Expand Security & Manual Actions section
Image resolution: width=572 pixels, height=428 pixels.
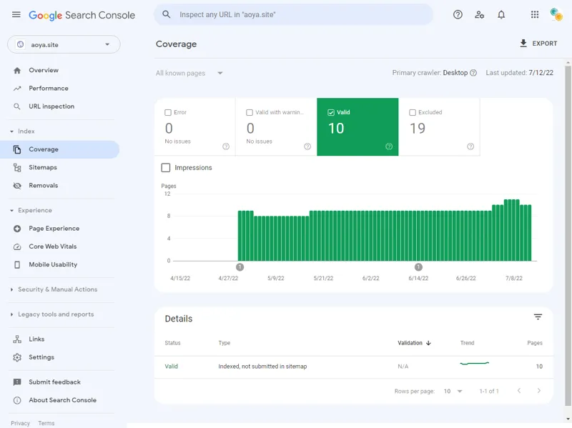pos(11,289)
